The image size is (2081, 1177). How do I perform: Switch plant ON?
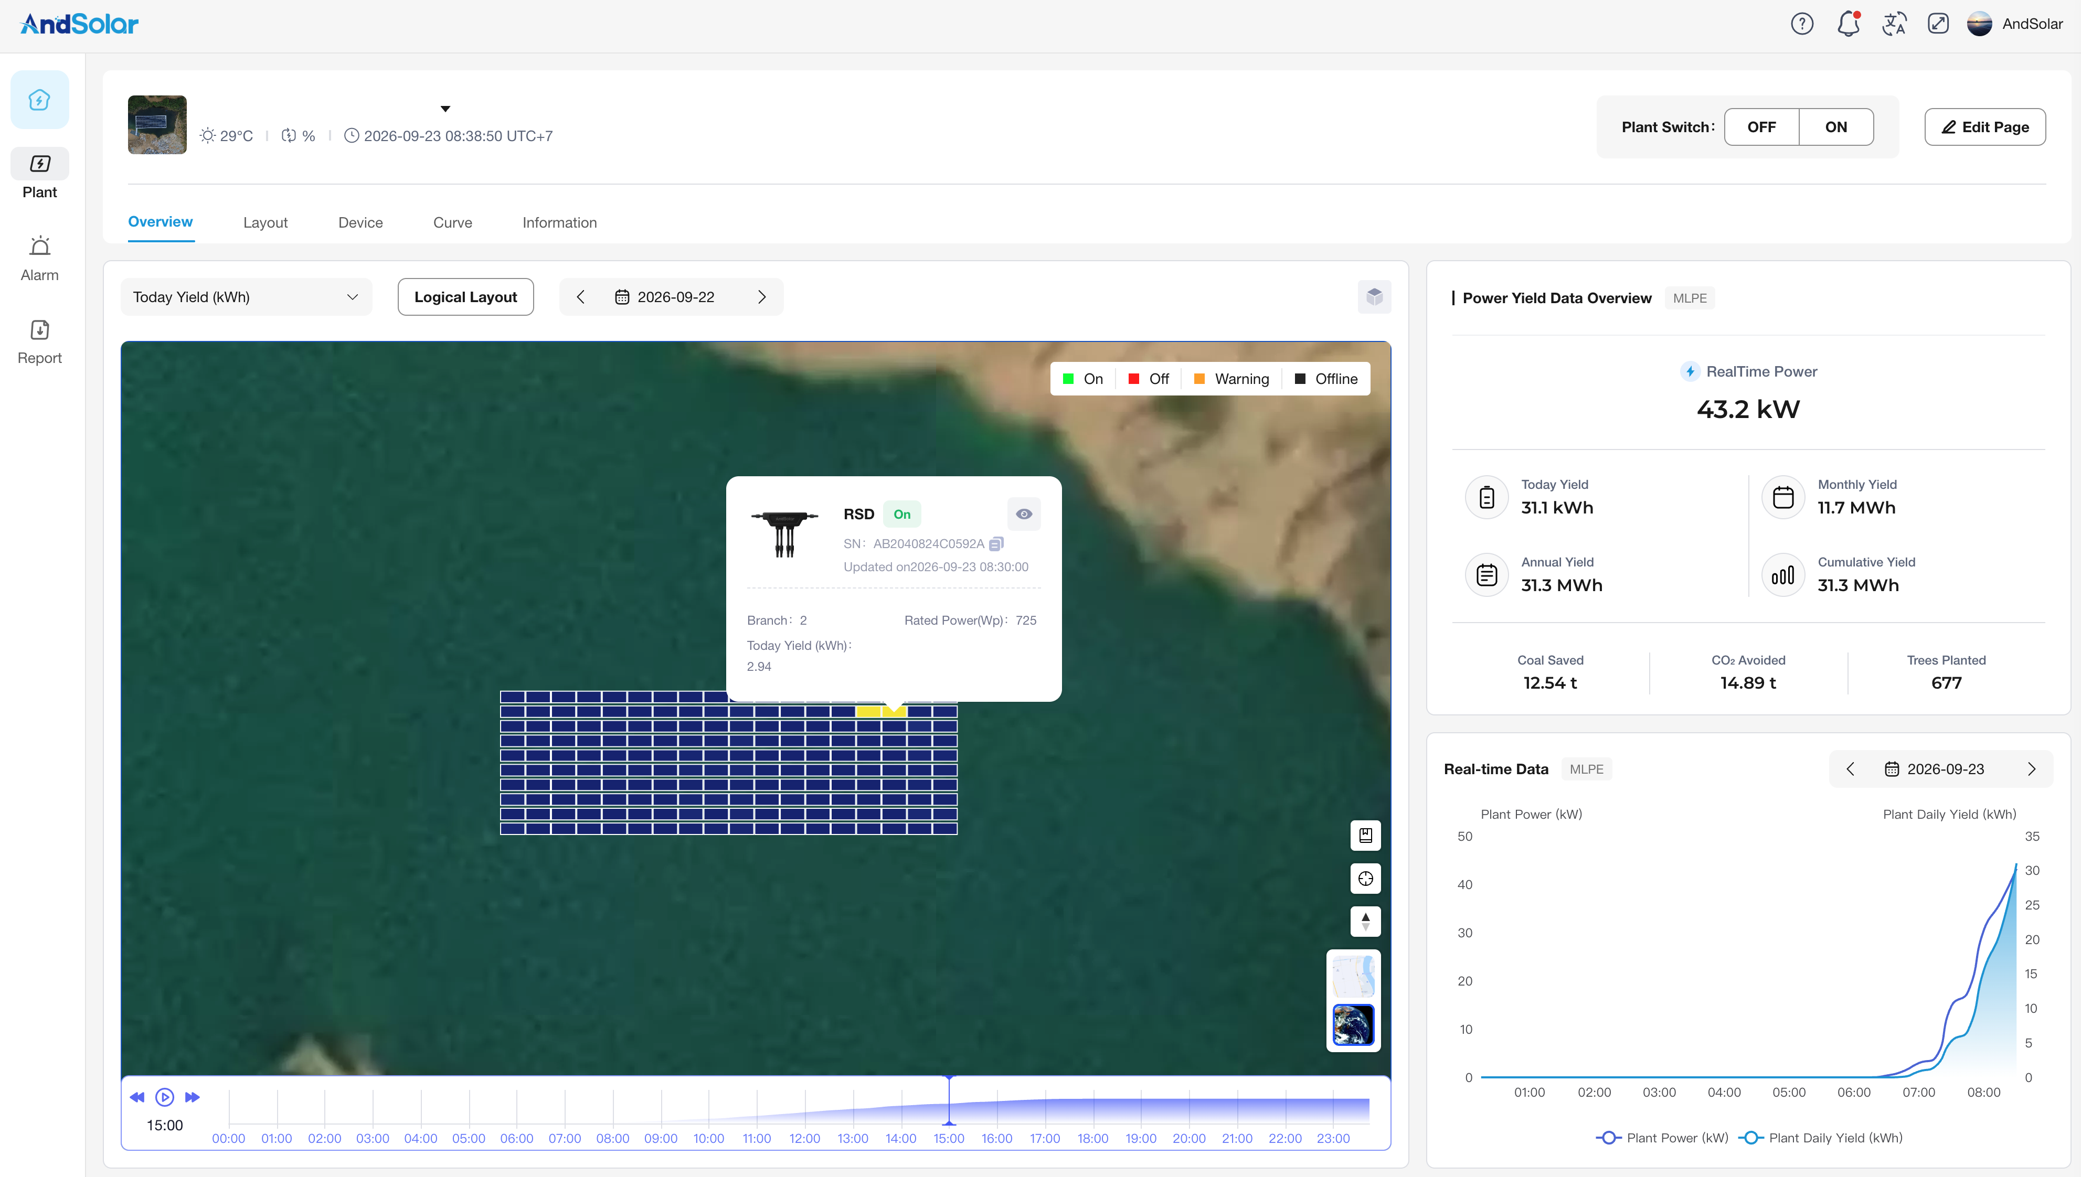pos(1836,127)
